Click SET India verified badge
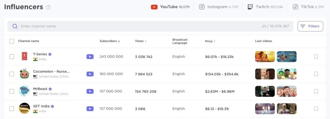 pos(53,106)
